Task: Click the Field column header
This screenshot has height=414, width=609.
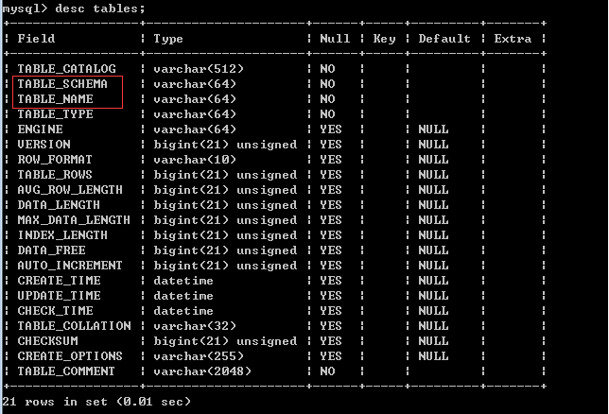Action: click(x=36, y=39)
